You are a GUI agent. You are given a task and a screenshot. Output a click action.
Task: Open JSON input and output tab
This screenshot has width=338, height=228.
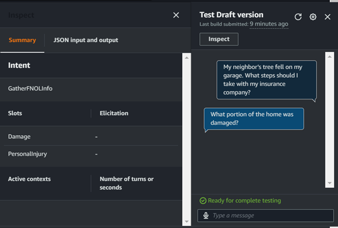pyautogui.click(x=86, y=40)
